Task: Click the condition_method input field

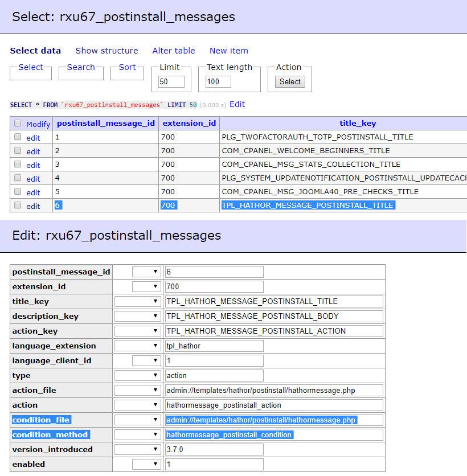Action: (274, 434)
